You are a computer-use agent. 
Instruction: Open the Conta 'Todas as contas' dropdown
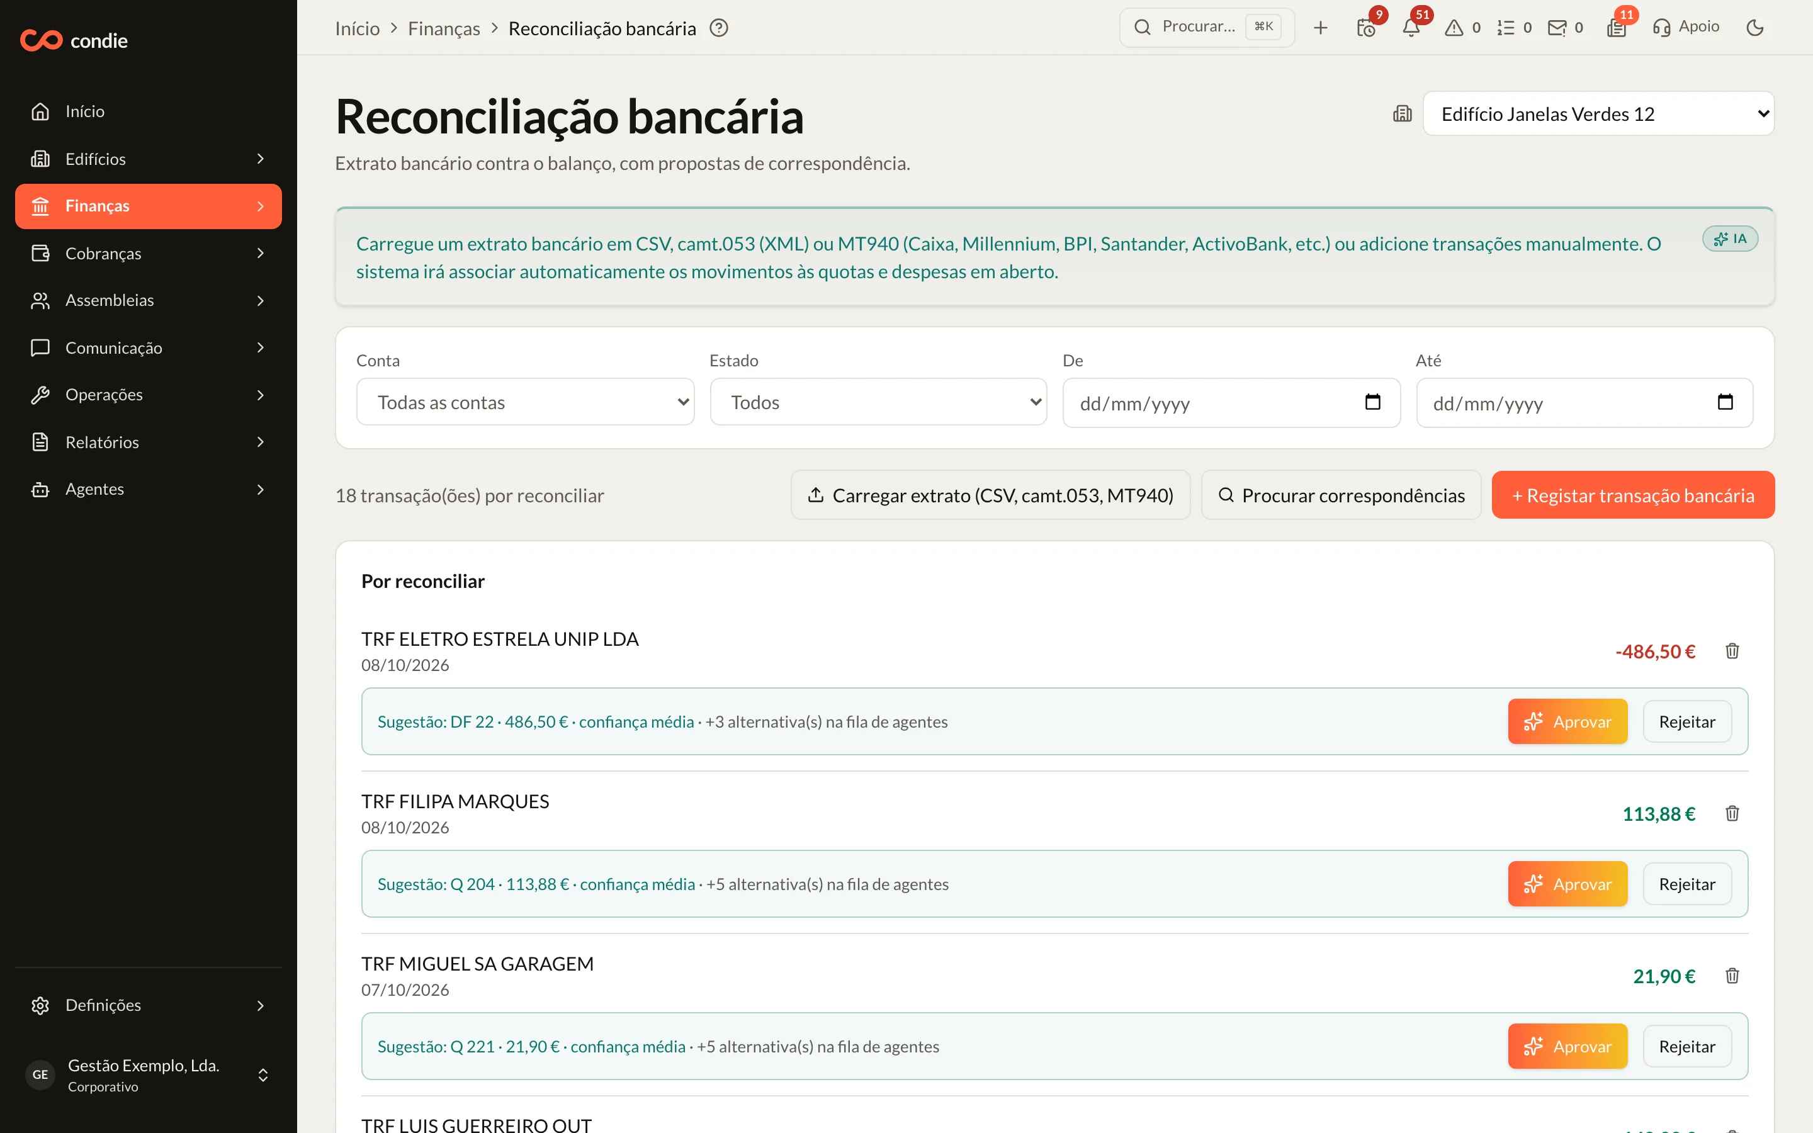point(525,402)
